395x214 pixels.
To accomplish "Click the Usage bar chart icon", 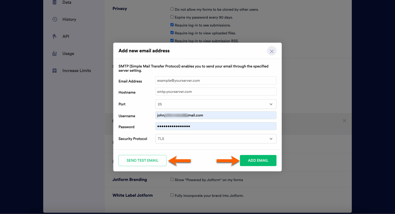I will (x=54, y=53).
